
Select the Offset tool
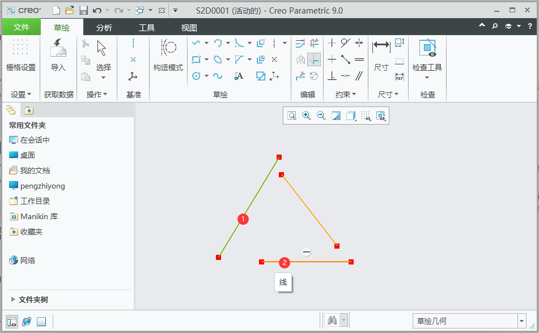coord(261,43)
